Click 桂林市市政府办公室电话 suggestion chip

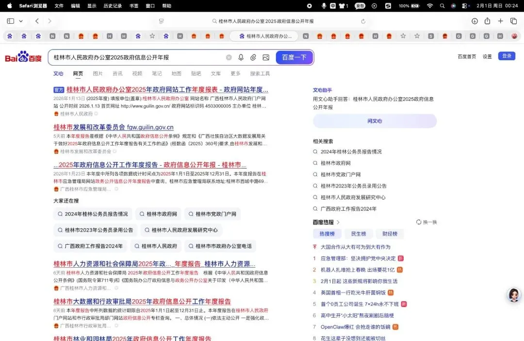[x=220, y=246]
